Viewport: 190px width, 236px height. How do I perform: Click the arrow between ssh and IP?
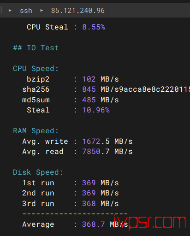[42, 11]
